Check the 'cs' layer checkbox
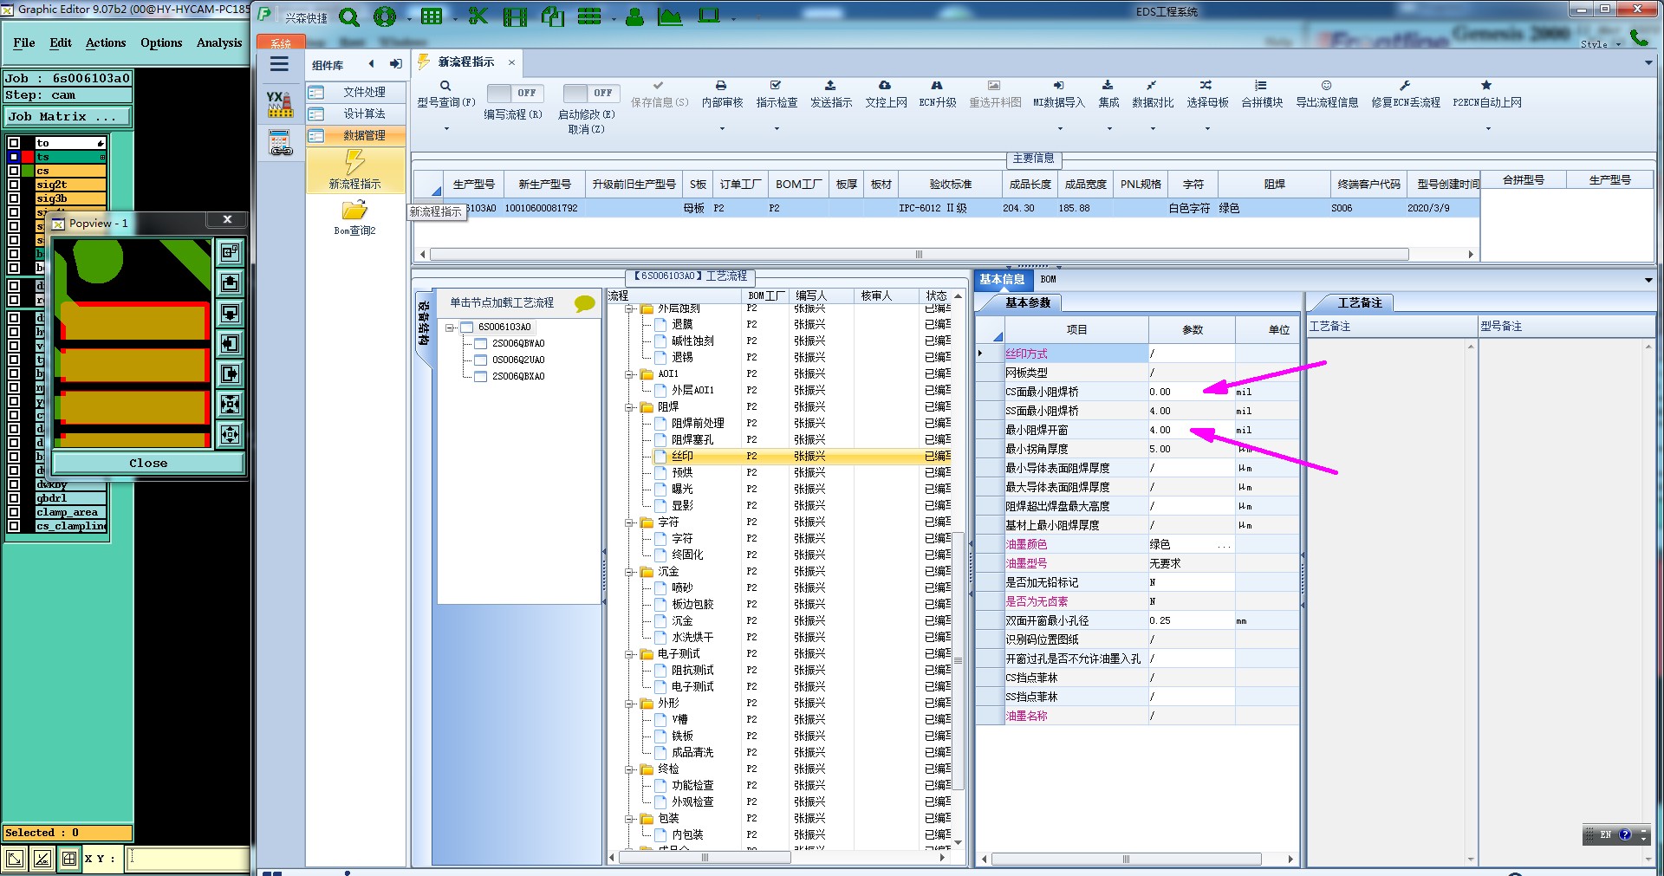 pyautogui.click(x=14, y=171)
